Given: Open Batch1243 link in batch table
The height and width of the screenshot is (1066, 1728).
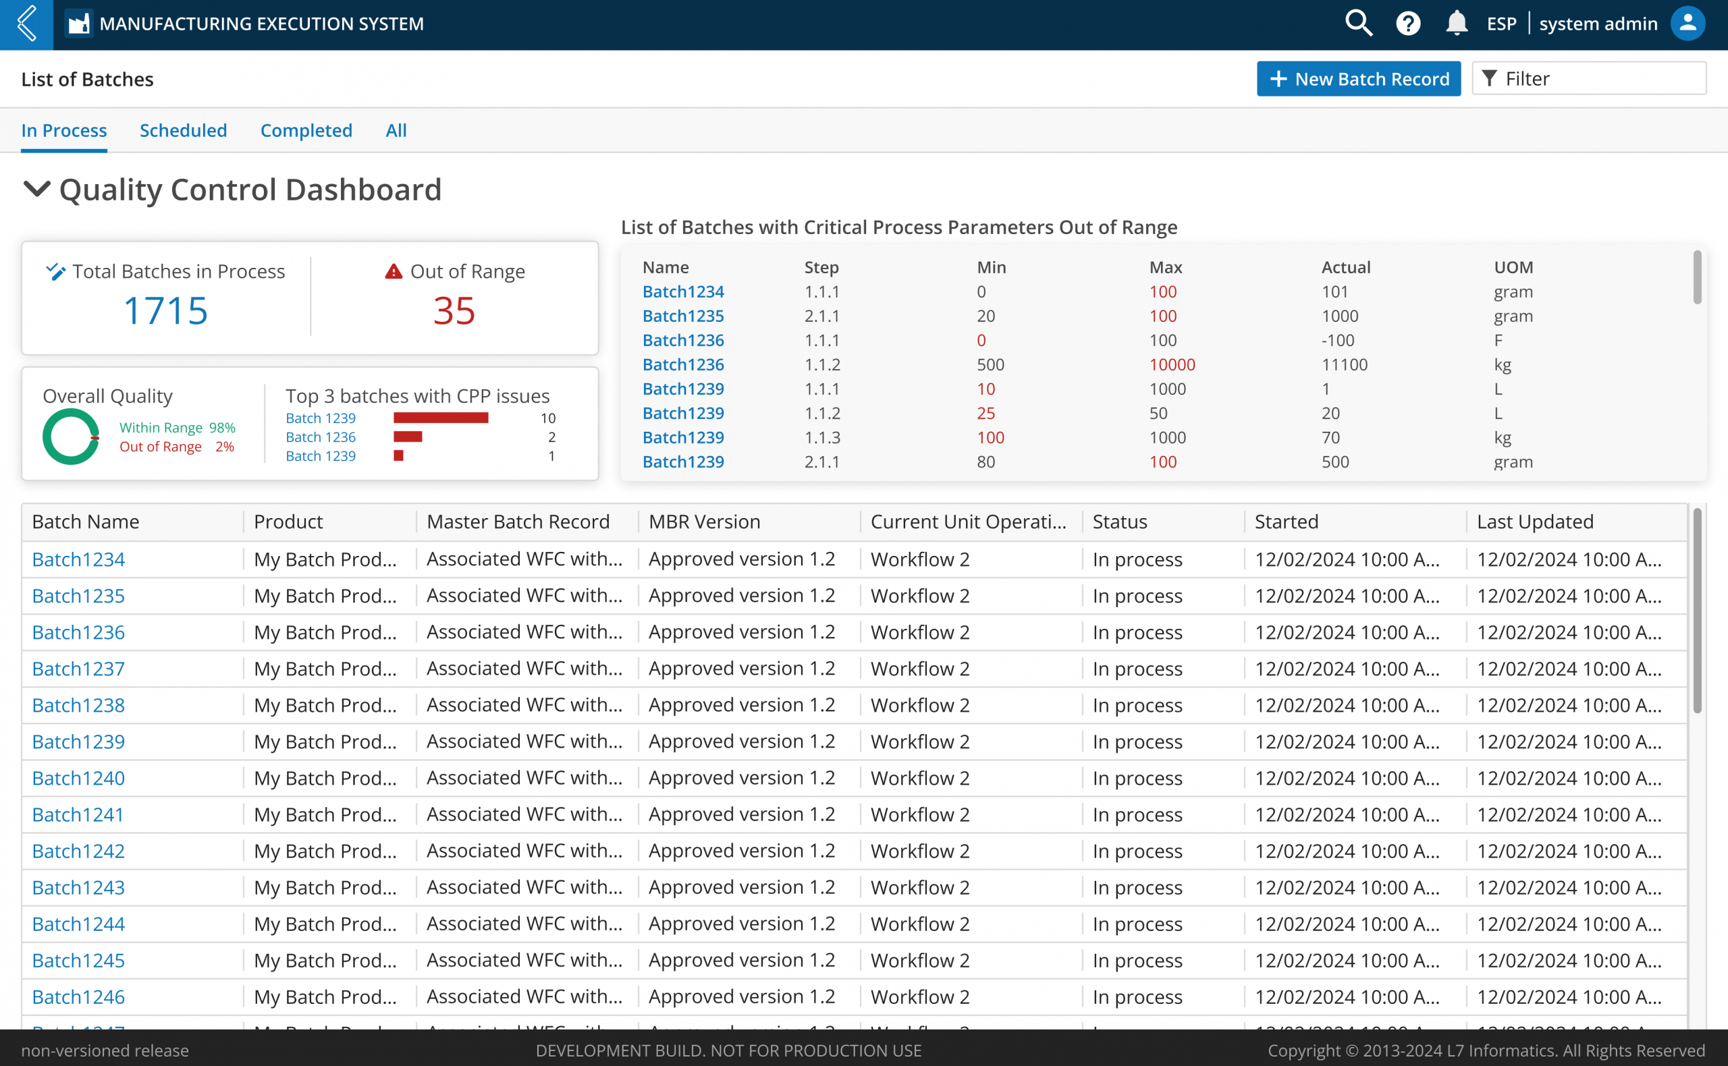Looking at the screenshot, I should pos(78,888).
